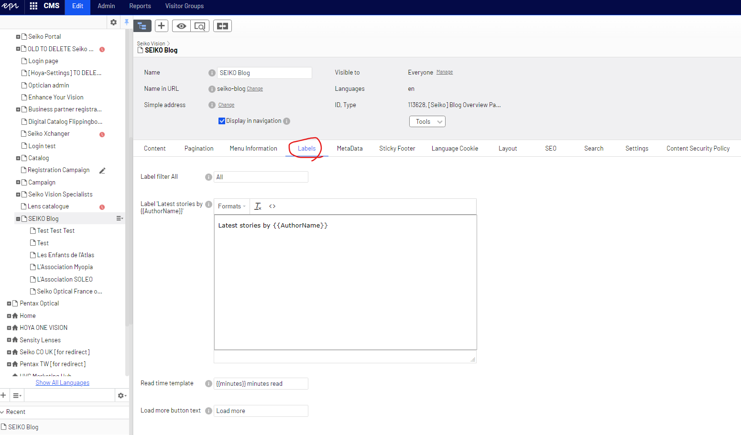Viewport: 741px width, 435px height.
Task: Open the Tools dropdown
Action: 427,121
